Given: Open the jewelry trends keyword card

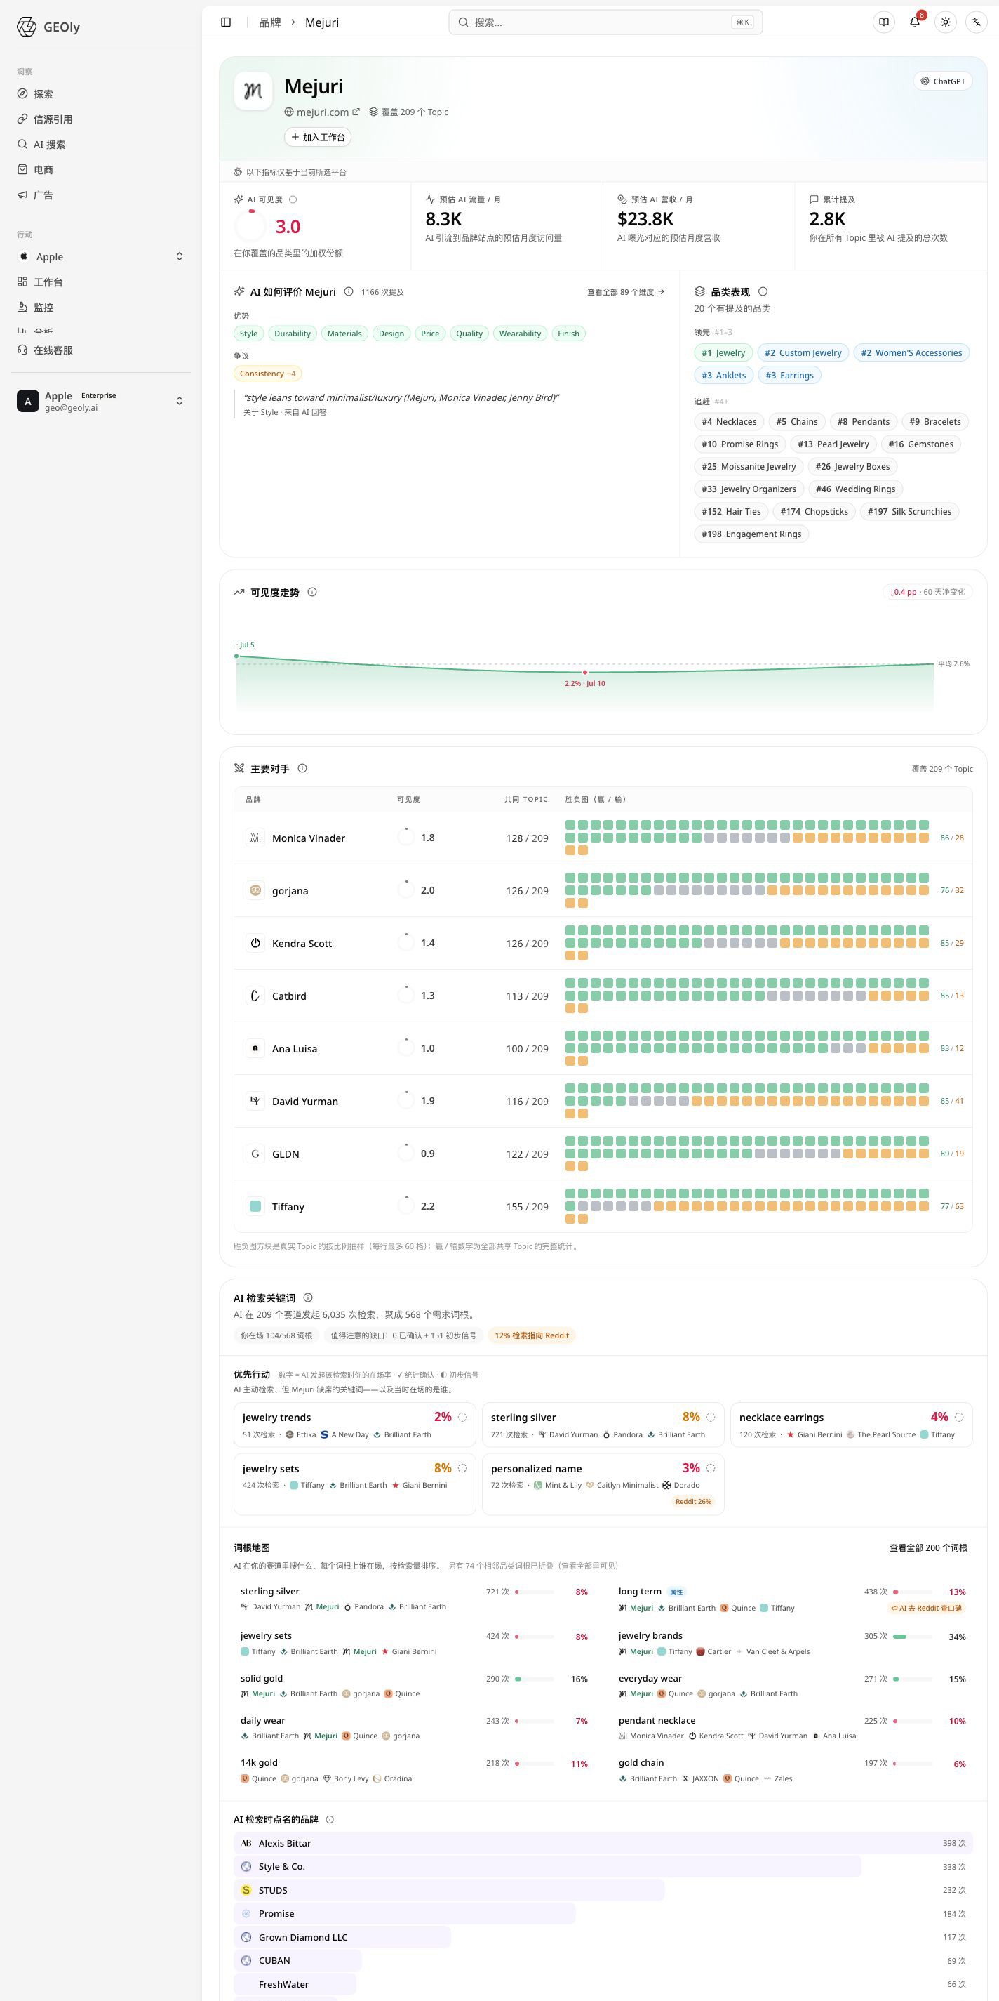Looking at the screenshot, I should [355, 1425].
